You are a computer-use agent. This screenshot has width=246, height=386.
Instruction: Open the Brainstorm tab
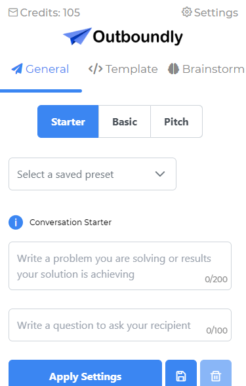pyautogui.click(x=206, y=69)
